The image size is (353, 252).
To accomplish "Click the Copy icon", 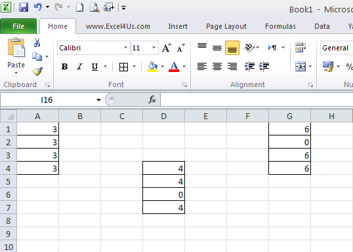I will (37, 56).
